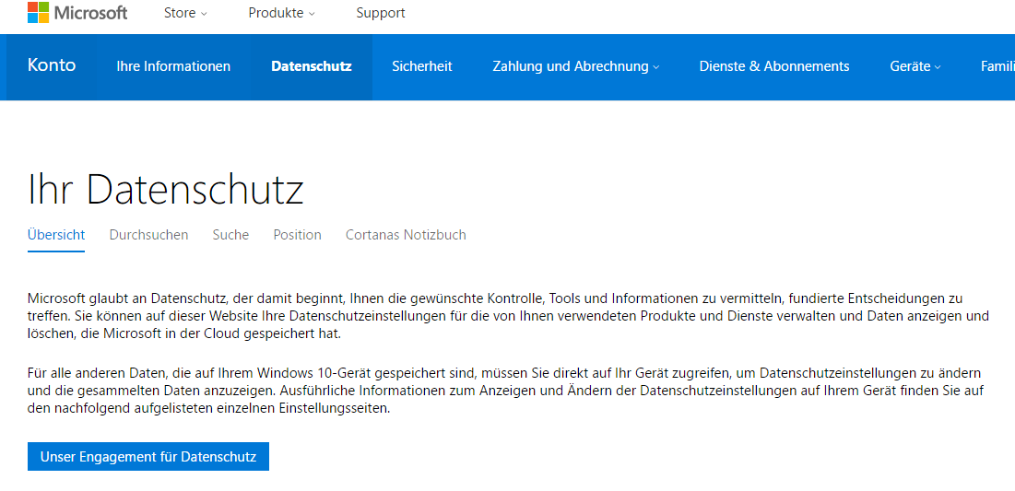The width and height of the screenshot is (1015, 491).
Task: Click Unser Engagement für Datenschutz button
Action: 148,457
